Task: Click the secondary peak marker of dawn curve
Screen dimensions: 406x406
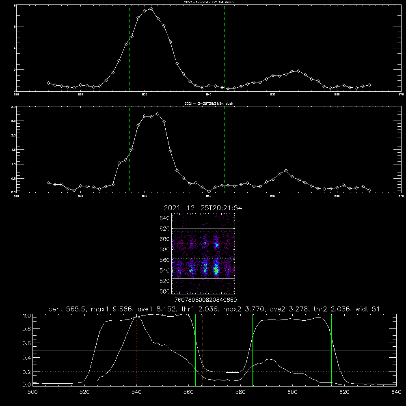Action: point(298,71)
